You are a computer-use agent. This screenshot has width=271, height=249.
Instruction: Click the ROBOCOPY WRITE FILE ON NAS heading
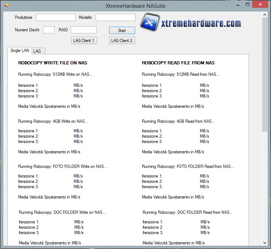pos(53,63)
